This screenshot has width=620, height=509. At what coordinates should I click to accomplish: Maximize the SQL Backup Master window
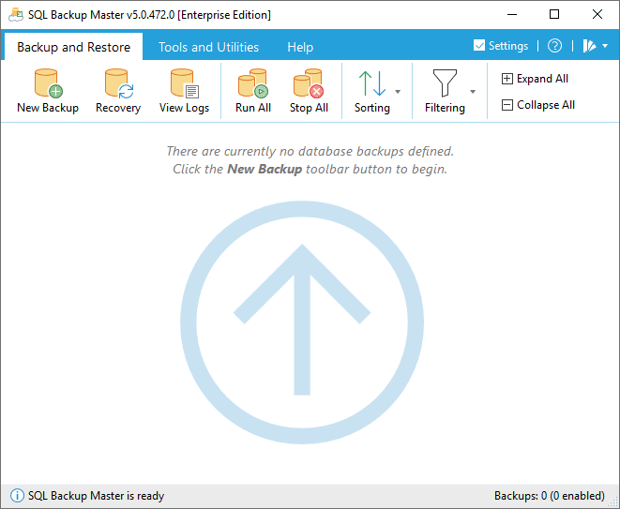pyautogui.click(x=554, y=15)
